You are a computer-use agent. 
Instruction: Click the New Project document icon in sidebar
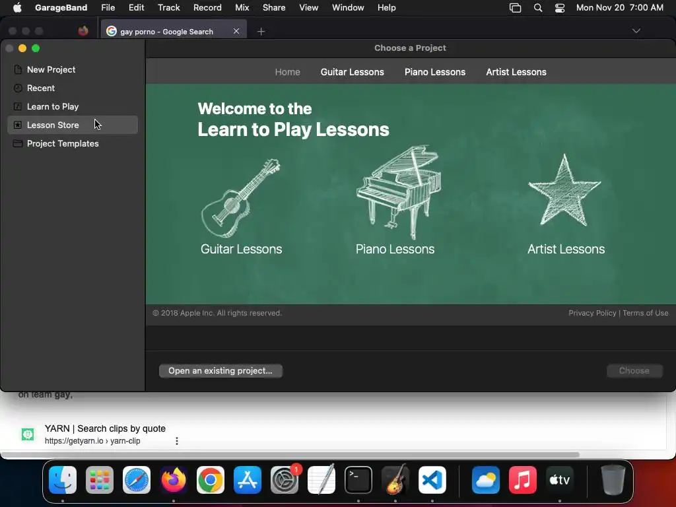(x=18, y=69)
